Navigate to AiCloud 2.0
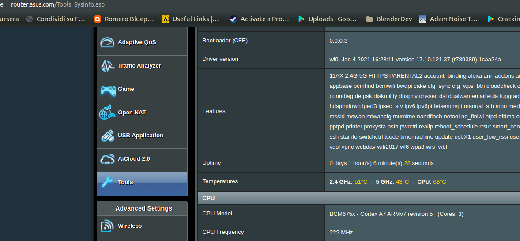 [x=142, y=160]
